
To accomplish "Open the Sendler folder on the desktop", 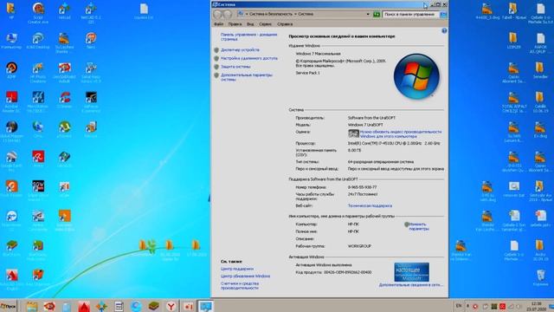I will click(540, 70).
